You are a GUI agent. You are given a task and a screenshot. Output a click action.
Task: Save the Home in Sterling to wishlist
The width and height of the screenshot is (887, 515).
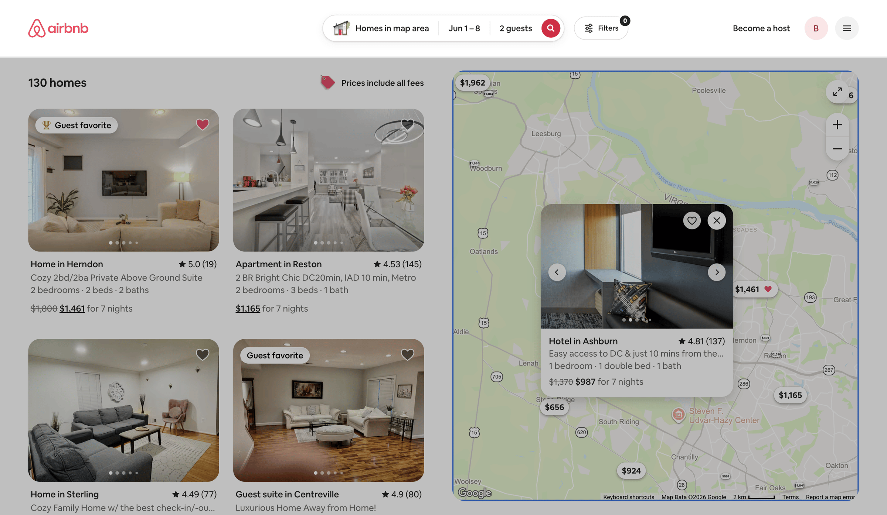coord(202,354)
